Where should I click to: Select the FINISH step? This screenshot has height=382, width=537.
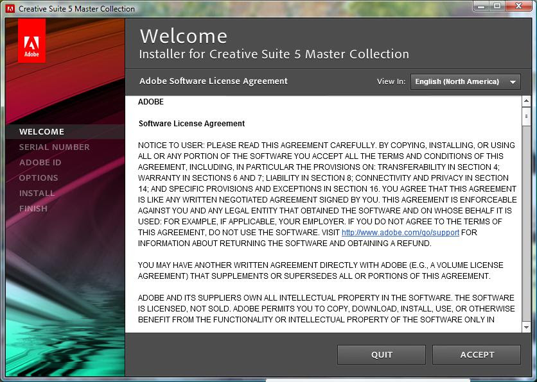coord(33,209)
